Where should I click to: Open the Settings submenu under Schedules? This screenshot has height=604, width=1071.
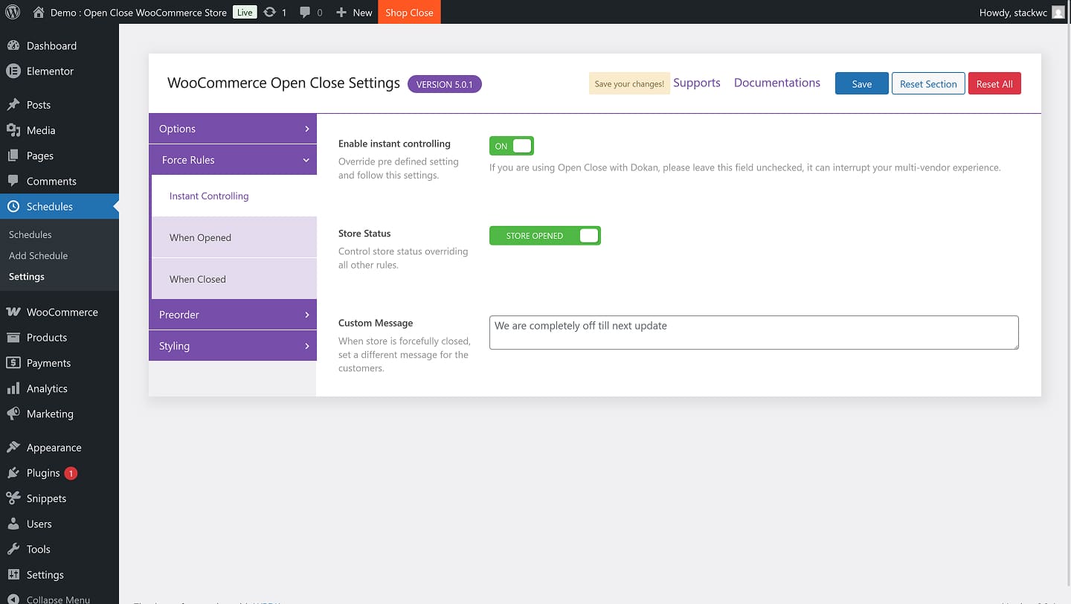[27, 276]
